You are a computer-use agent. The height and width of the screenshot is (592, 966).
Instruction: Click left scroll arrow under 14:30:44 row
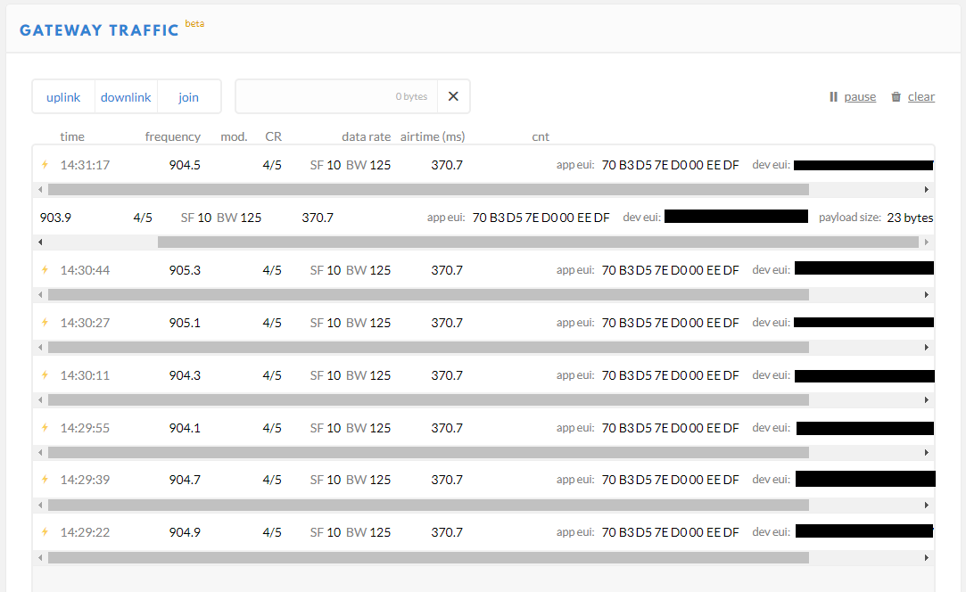pos(41,295)
